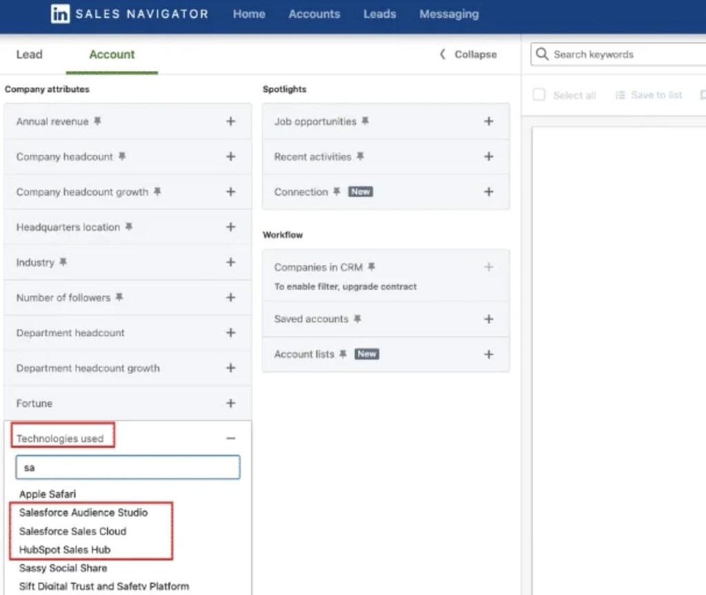706x595 pixels.
Task: Pin the Recent activities spotlight
Action: pyautogui.click(x=360, y=156)
